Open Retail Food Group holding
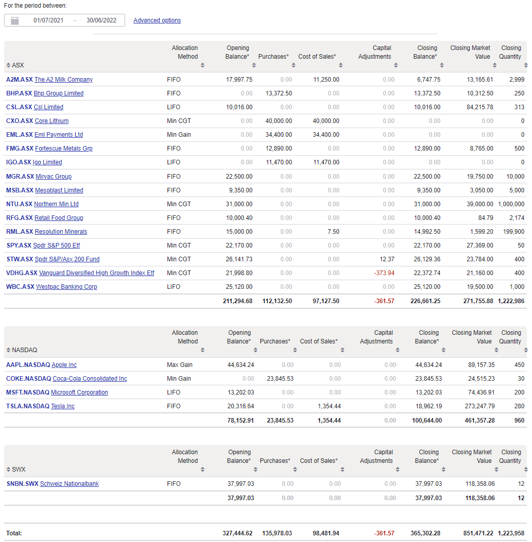The height and width of the screenshot is (542, 532). [x=59, y=218]
